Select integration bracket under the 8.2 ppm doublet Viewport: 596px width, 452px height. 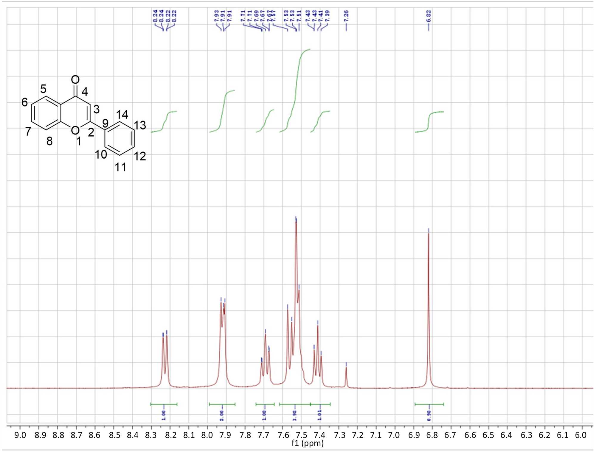click(164, 404)
